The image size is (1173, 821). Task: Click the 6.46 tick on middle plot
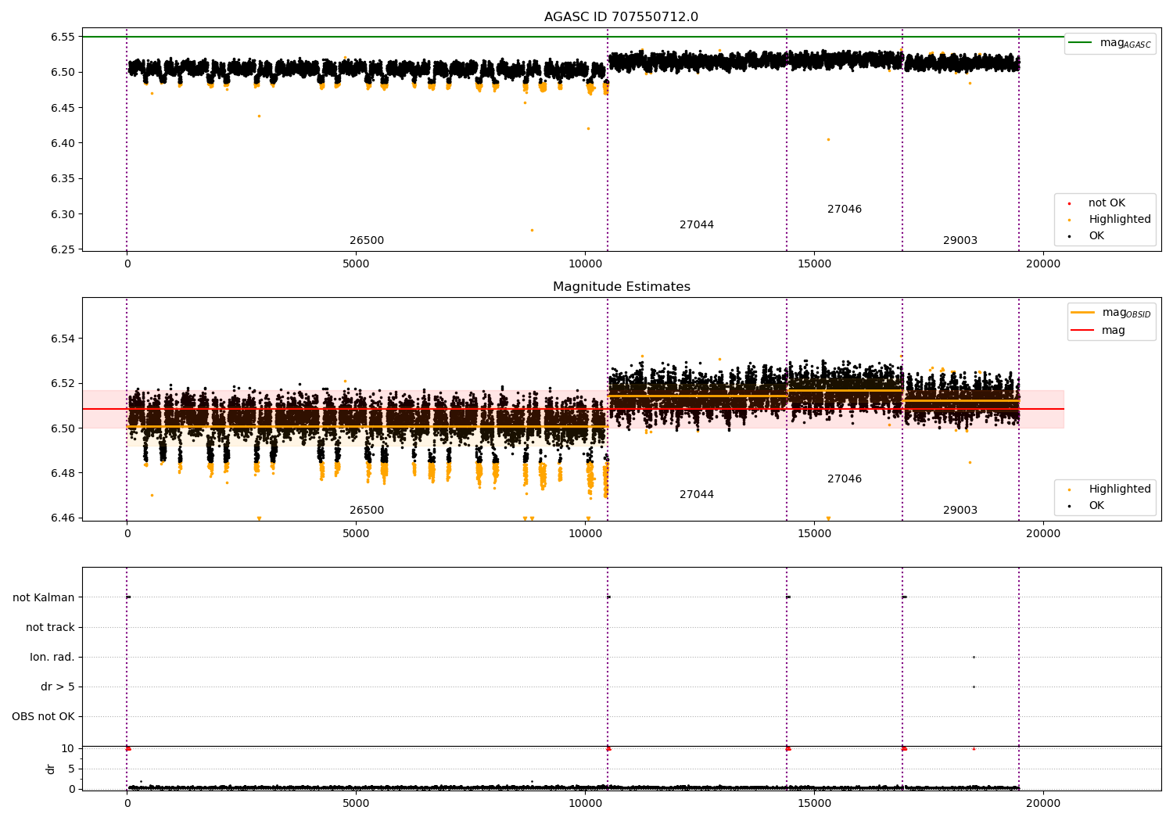click(63, 518)
